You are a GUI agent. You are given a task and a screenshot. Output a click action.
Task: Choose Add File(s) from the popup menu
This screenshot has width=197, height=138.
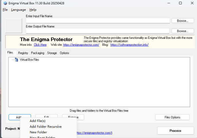pos(38,121)
